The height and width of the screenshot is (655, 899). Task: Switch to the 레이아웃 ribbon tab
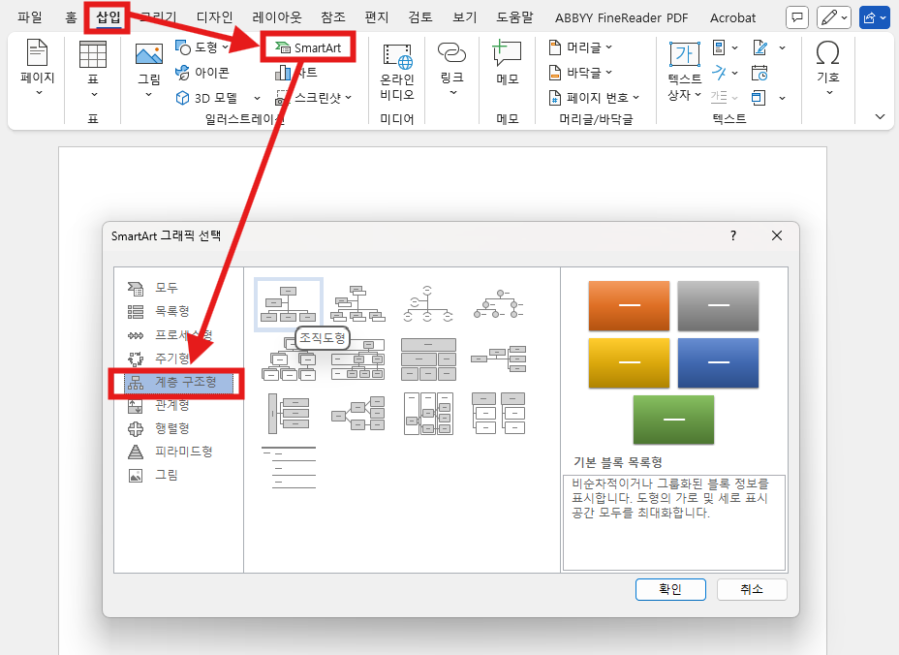(277, 17)
